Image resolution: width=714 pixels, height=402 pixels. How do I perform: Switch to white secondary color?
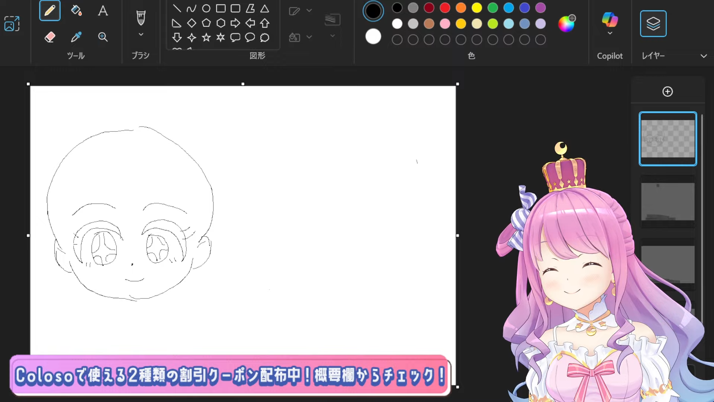tap(373, 36)
